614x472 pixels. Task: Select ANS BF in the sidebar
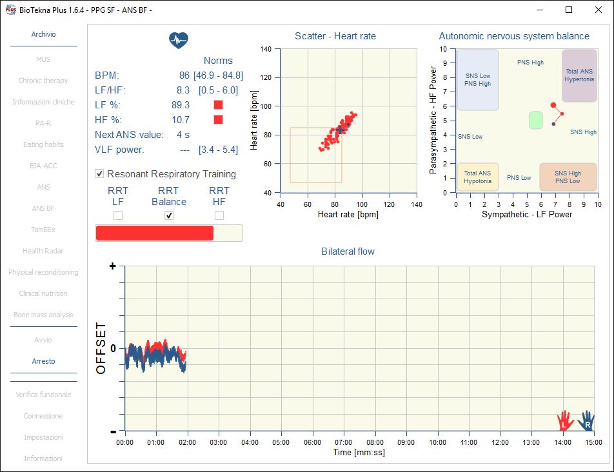(x=43, y=208)
